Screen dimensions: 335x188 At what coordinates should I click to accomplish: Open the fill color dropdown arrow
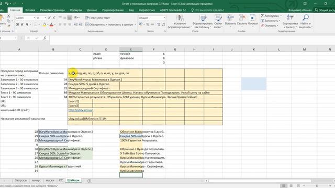[x=48, y=25]
